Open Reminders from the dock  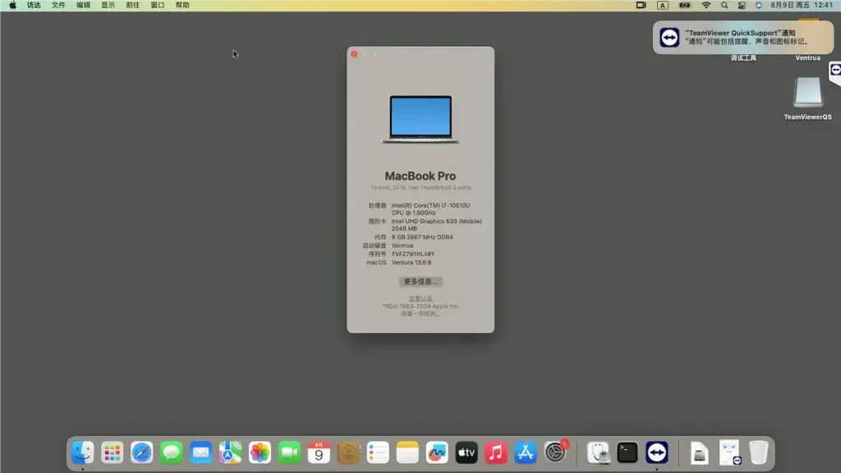point(378,452)
